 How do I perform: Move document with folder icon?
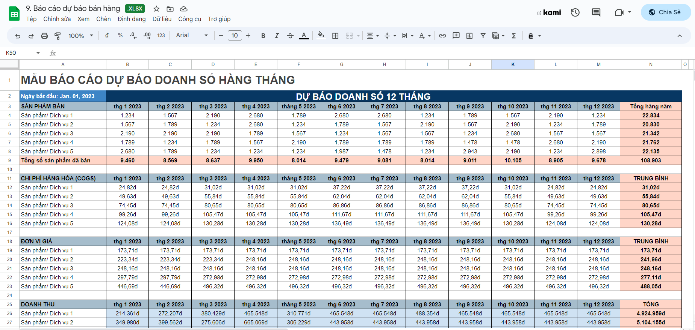pos(170,9)
